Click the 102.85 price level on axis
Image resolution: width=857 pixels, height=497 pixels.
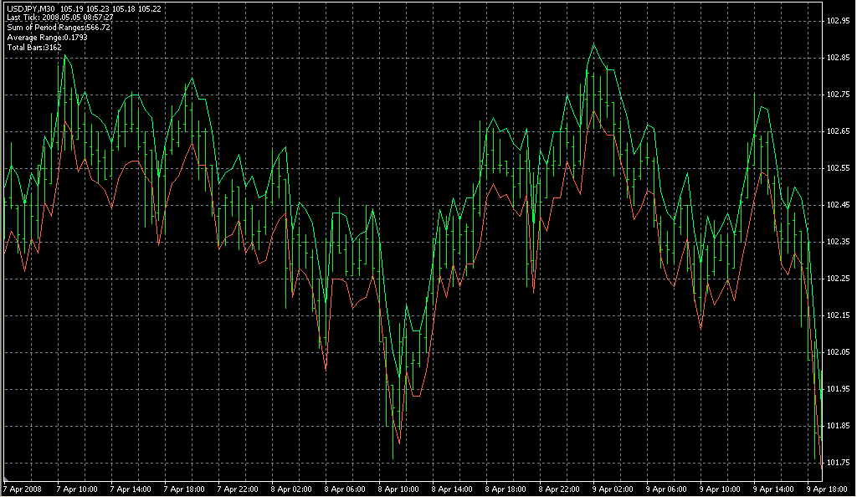point(838,58)
